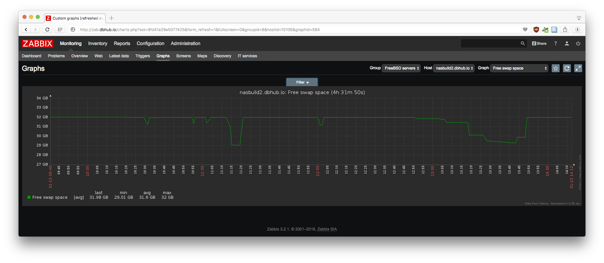604x263 pixels.
Task: Refresh the graph with reset button
Action: 567,68
